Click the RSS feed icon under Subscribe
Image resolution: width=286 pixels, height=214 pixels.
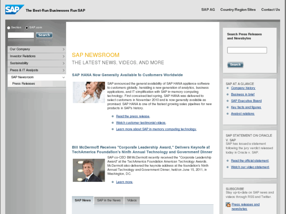coord(228,205)
